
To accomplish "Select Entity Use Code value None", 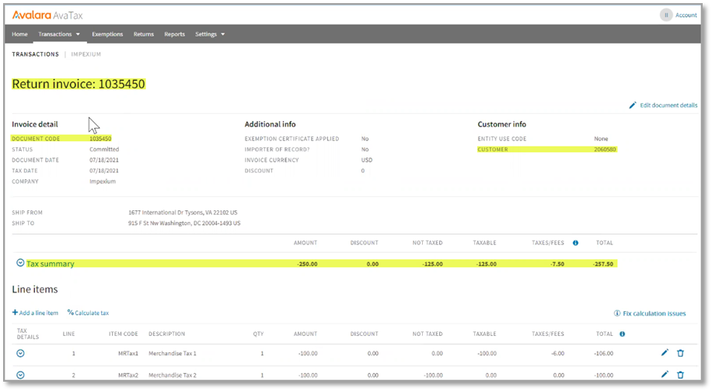I will (601, 139).
